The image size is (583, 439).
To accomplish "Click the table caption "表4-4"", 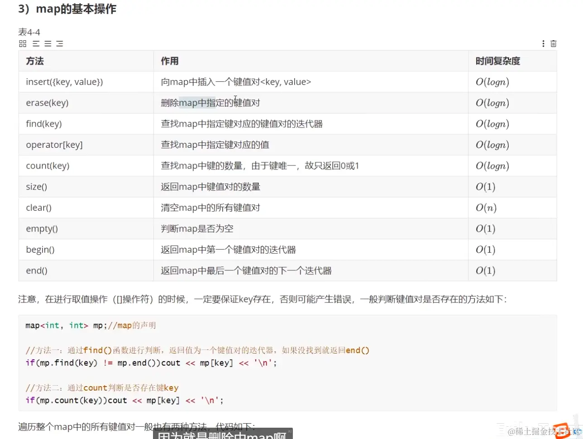I will click(x=29, y=32).
